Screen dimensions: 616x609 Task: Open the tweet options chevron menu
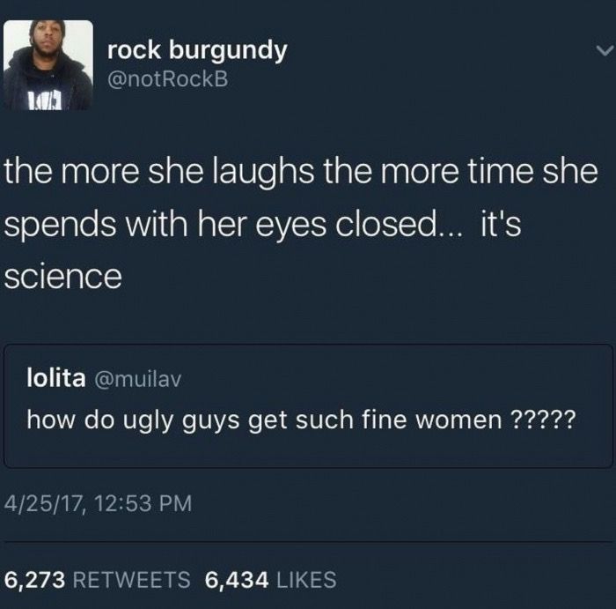point(605,50)
